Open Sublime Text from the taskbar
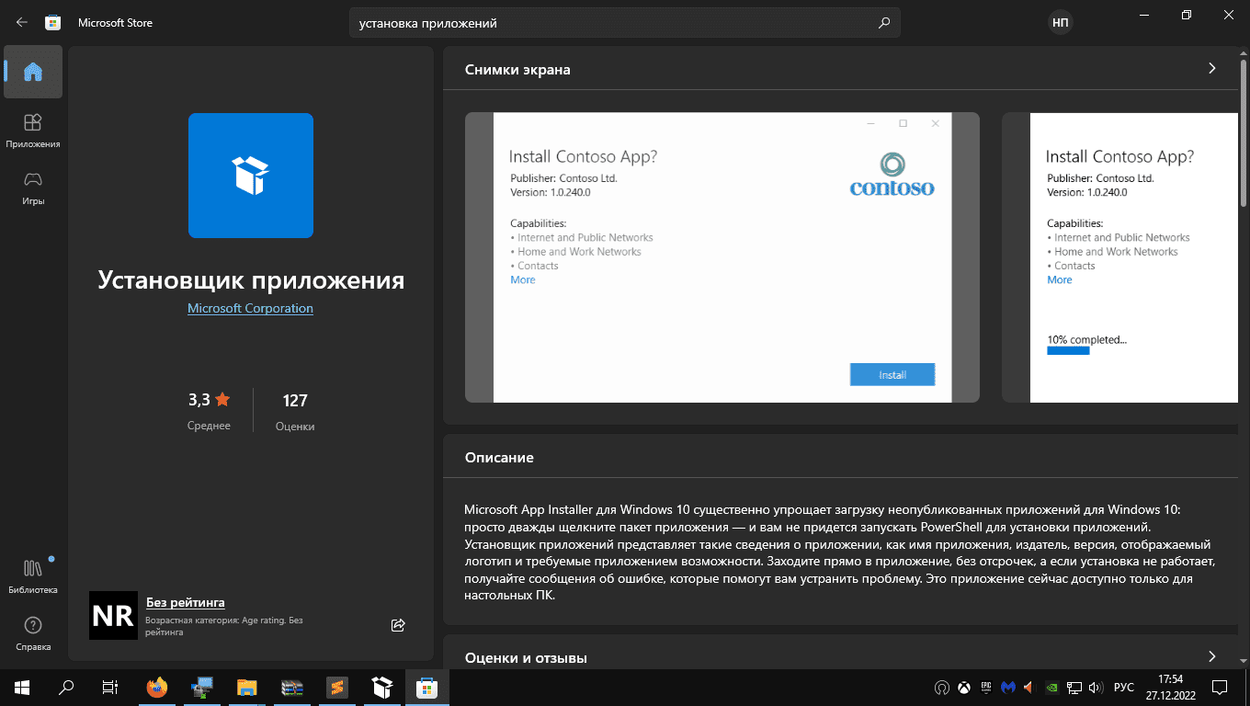1250x706 pixels. [x=336, y=687]
